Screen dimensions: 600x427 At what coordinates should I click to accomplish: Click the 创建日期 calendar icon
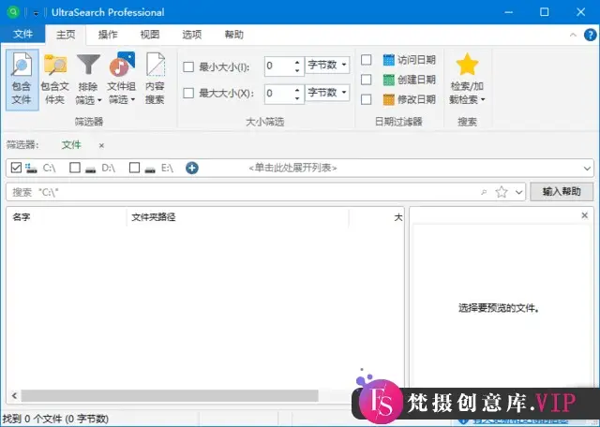click(x=388, y=80)
